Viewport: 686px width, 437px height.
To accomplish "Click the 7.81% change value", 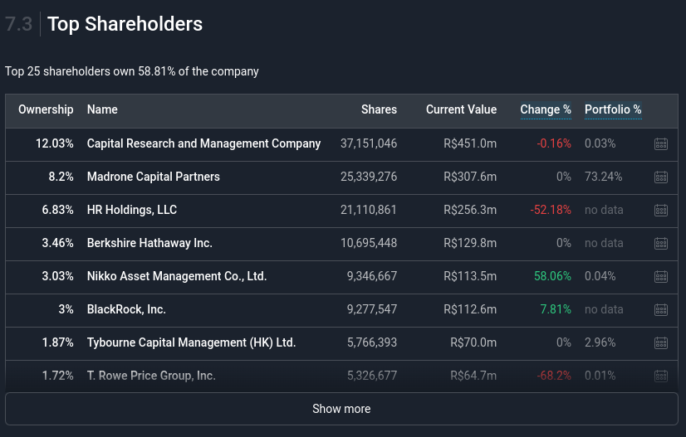I will coord(556,309).
